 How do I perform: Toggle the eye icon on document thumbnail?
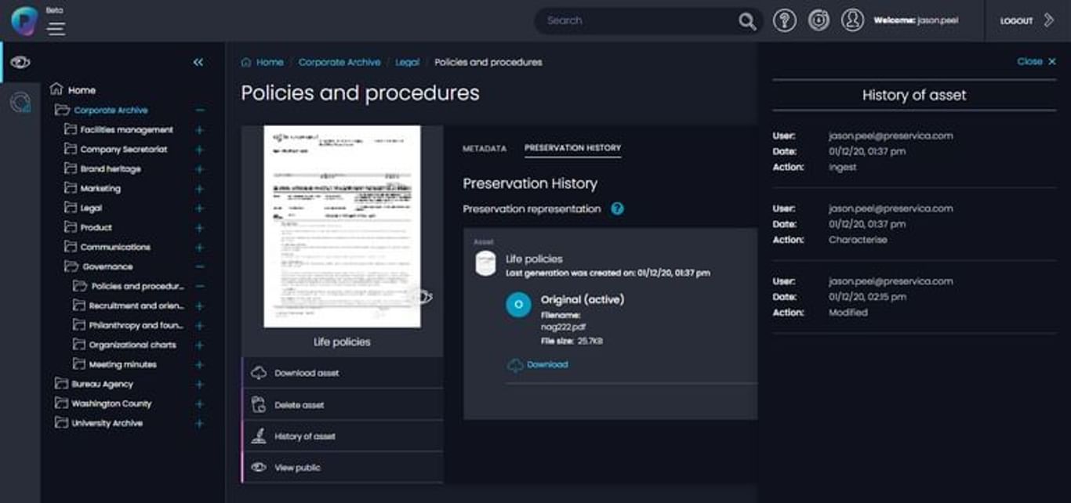pos(422,296)
